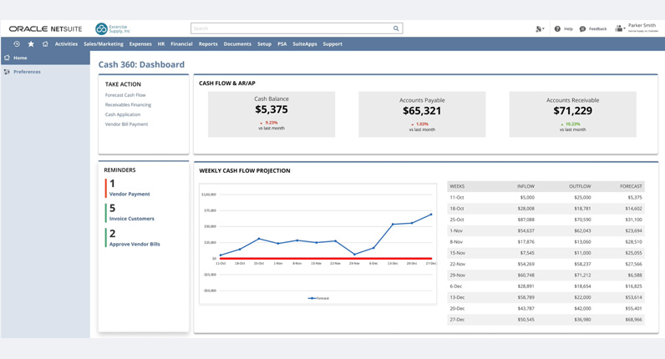
Task: Click the Forecast Cash Flow link
Action: [125, 95]
